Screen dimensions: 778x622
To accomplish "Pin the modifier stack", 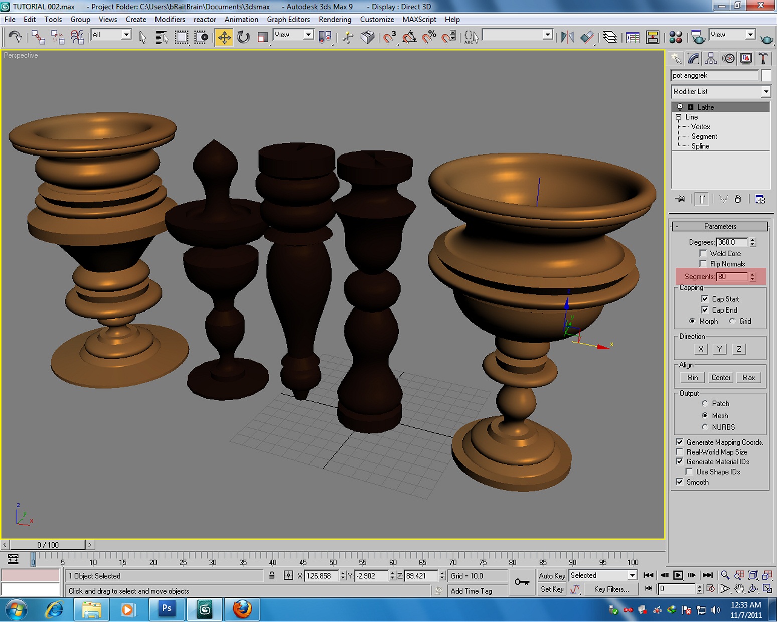I will tap(680, 199).
